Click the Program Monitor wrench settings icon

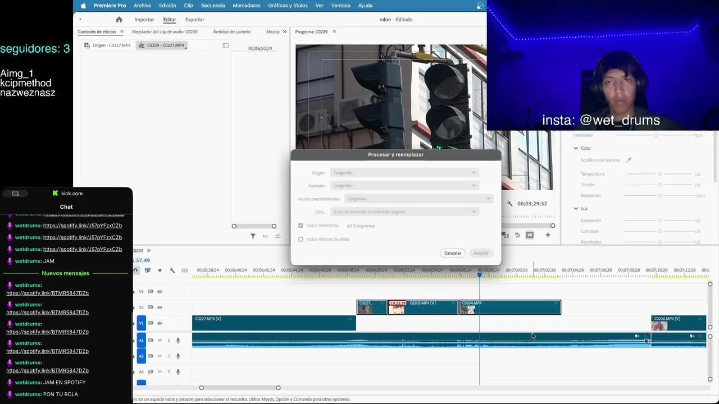pyautogui.click(x=510, y=203)
